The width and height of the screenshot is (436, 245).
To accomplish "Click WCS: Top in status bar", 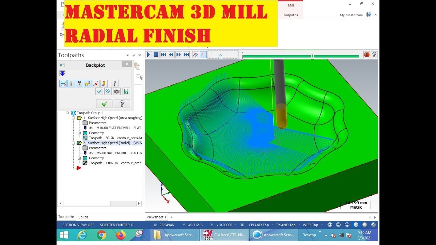I will 310,225.
